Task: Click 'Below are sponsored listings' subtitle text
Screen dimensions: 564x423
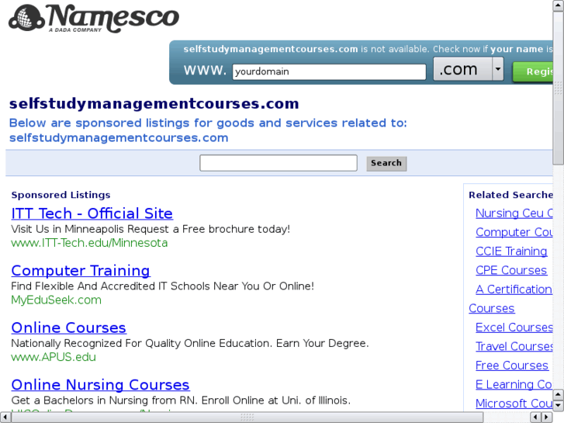Action: point(208,130)
